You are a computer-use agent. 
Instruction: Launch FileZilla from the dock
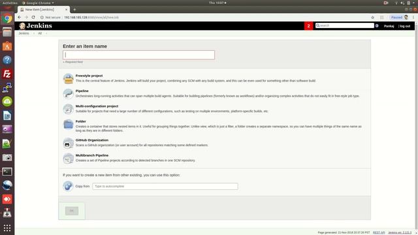click(7, 74)
